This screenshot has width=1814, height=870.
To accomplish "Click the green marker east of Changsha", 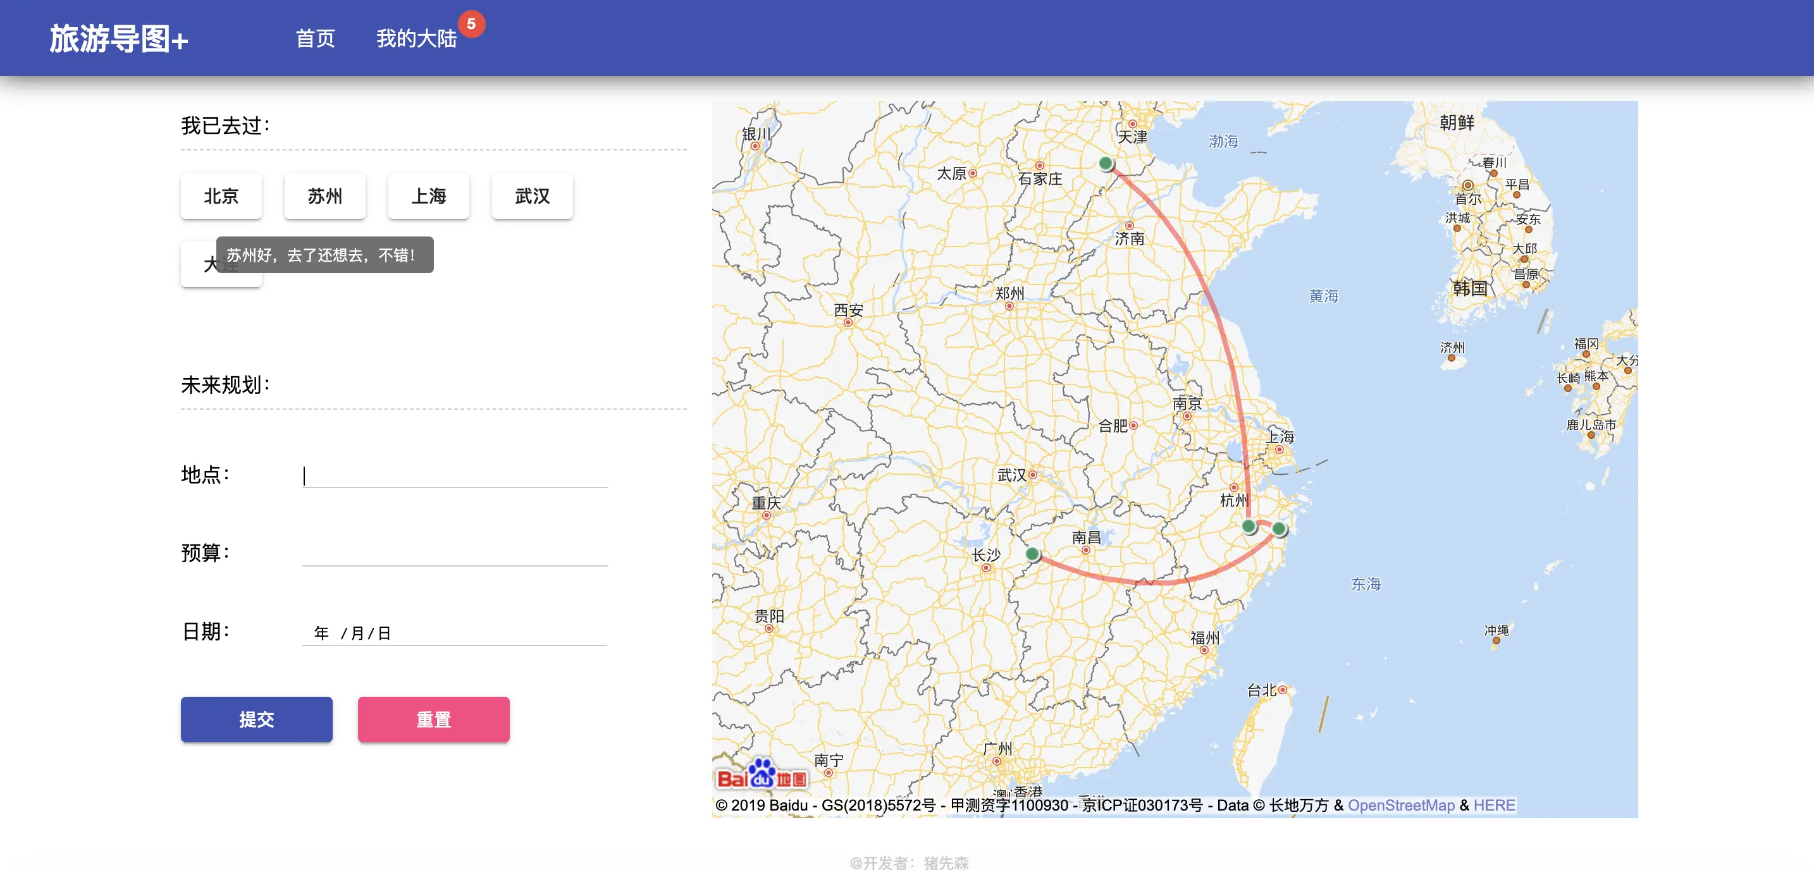I will (x=1032, y=554).
